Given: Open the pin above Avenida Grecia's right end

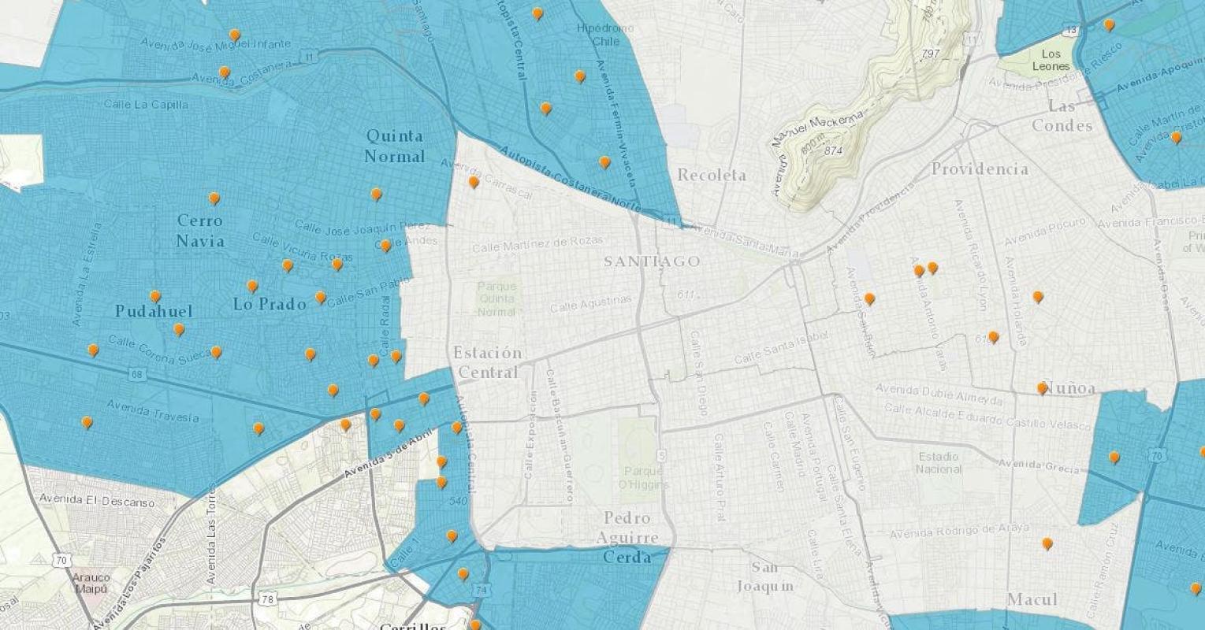Looking at the screenshot, I should click(x=1114, y=457).
